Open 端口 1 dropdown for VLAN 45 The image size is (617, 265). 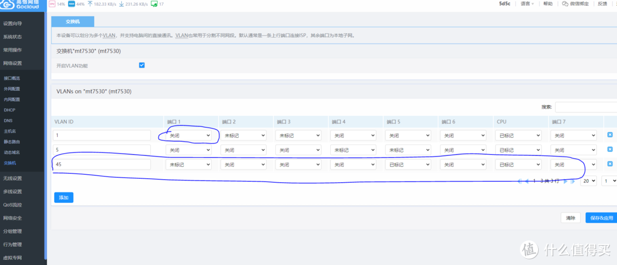click(x=189, y=164)
